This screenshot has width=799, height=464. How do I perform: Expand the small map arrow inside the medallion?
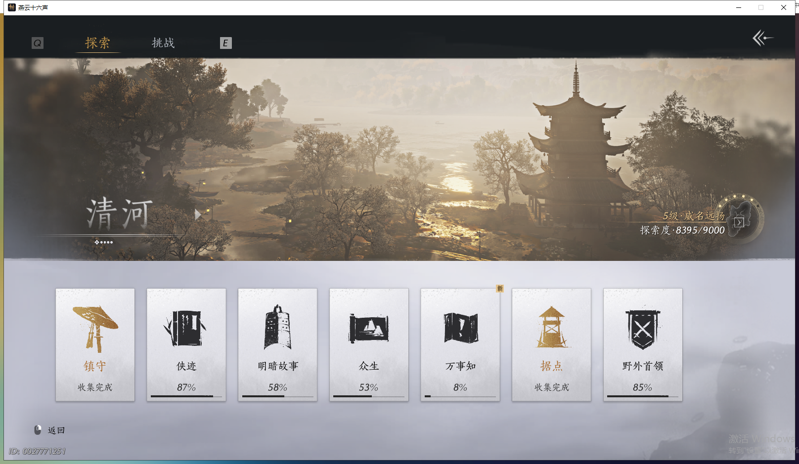tap(739, 222)
